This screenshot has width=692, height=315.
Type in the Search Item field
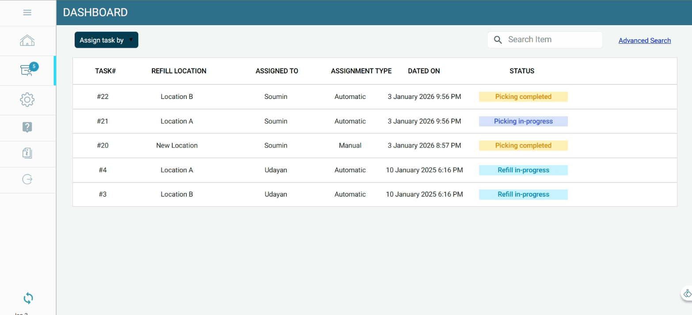[x=552, y=40]
